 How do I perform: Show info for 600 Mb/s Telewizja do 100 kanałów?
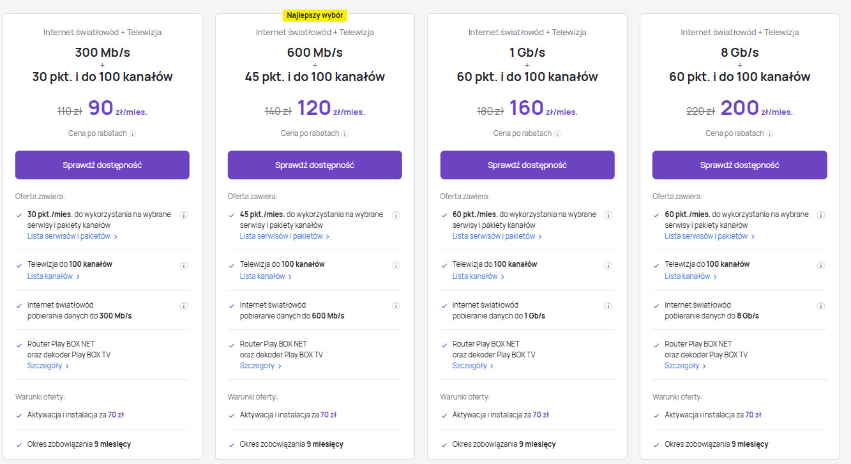pos(396,265)
